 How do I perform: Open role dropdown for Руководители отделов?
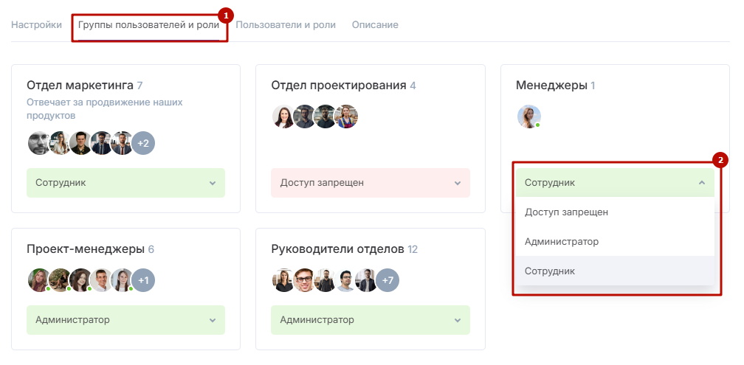(370, 320)
